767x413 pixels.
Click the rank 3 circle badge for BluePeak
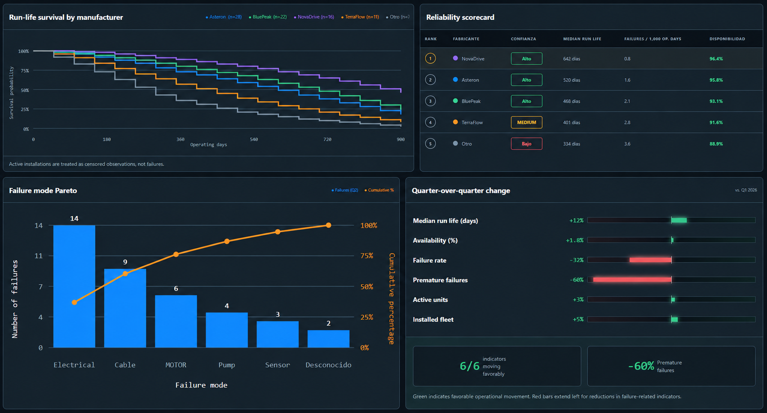coord(430,101)
